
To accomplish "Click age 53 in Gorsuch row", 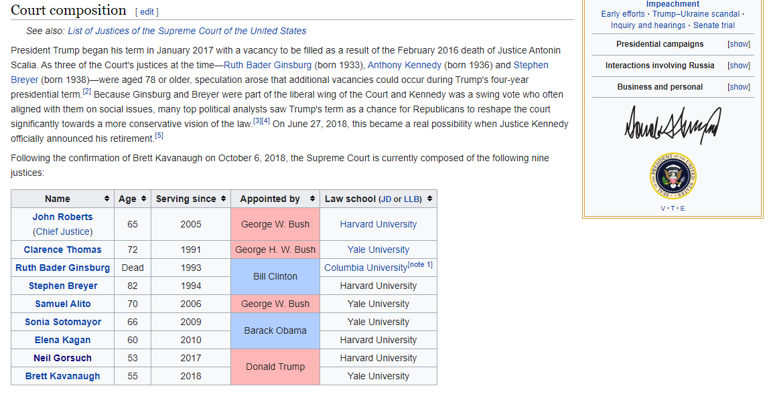I will pos(133,358).
